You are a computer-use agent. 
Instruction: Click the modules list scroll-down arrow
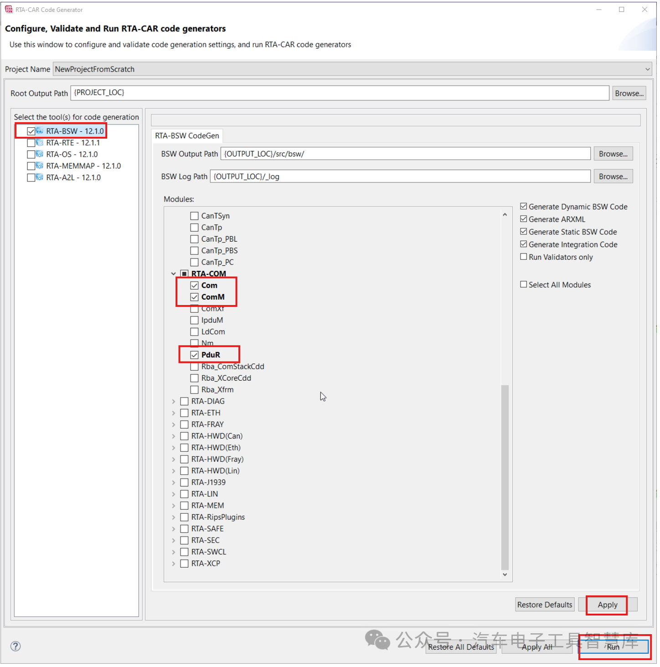click(x=505, y=575)
